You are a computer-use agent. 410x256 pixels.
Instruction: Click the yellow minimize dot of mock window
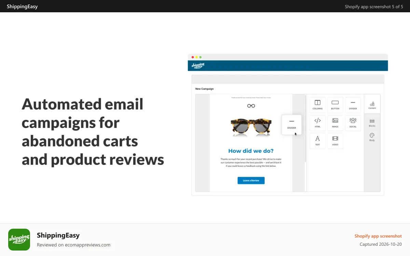197,57
